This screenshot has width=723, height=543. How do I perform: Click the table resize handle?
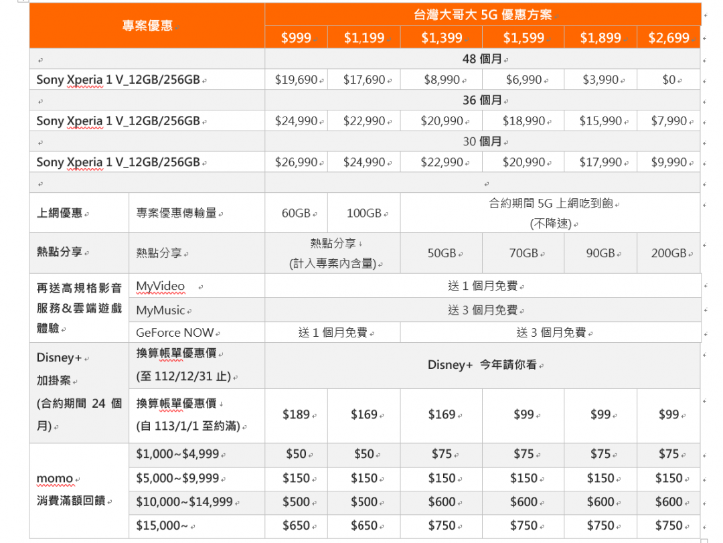(x=704, y=540)
